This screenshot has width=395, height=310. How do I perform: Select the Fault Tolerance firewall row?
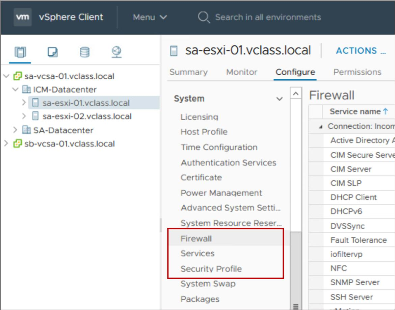pyautogui.click(x=352, y=240)
